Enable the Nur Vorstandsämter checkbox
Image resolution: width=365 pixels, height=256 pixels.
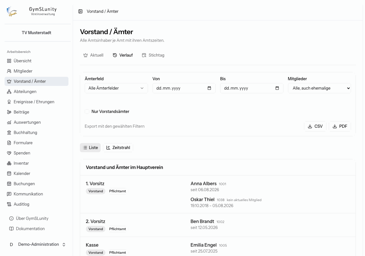click(87, 112)
